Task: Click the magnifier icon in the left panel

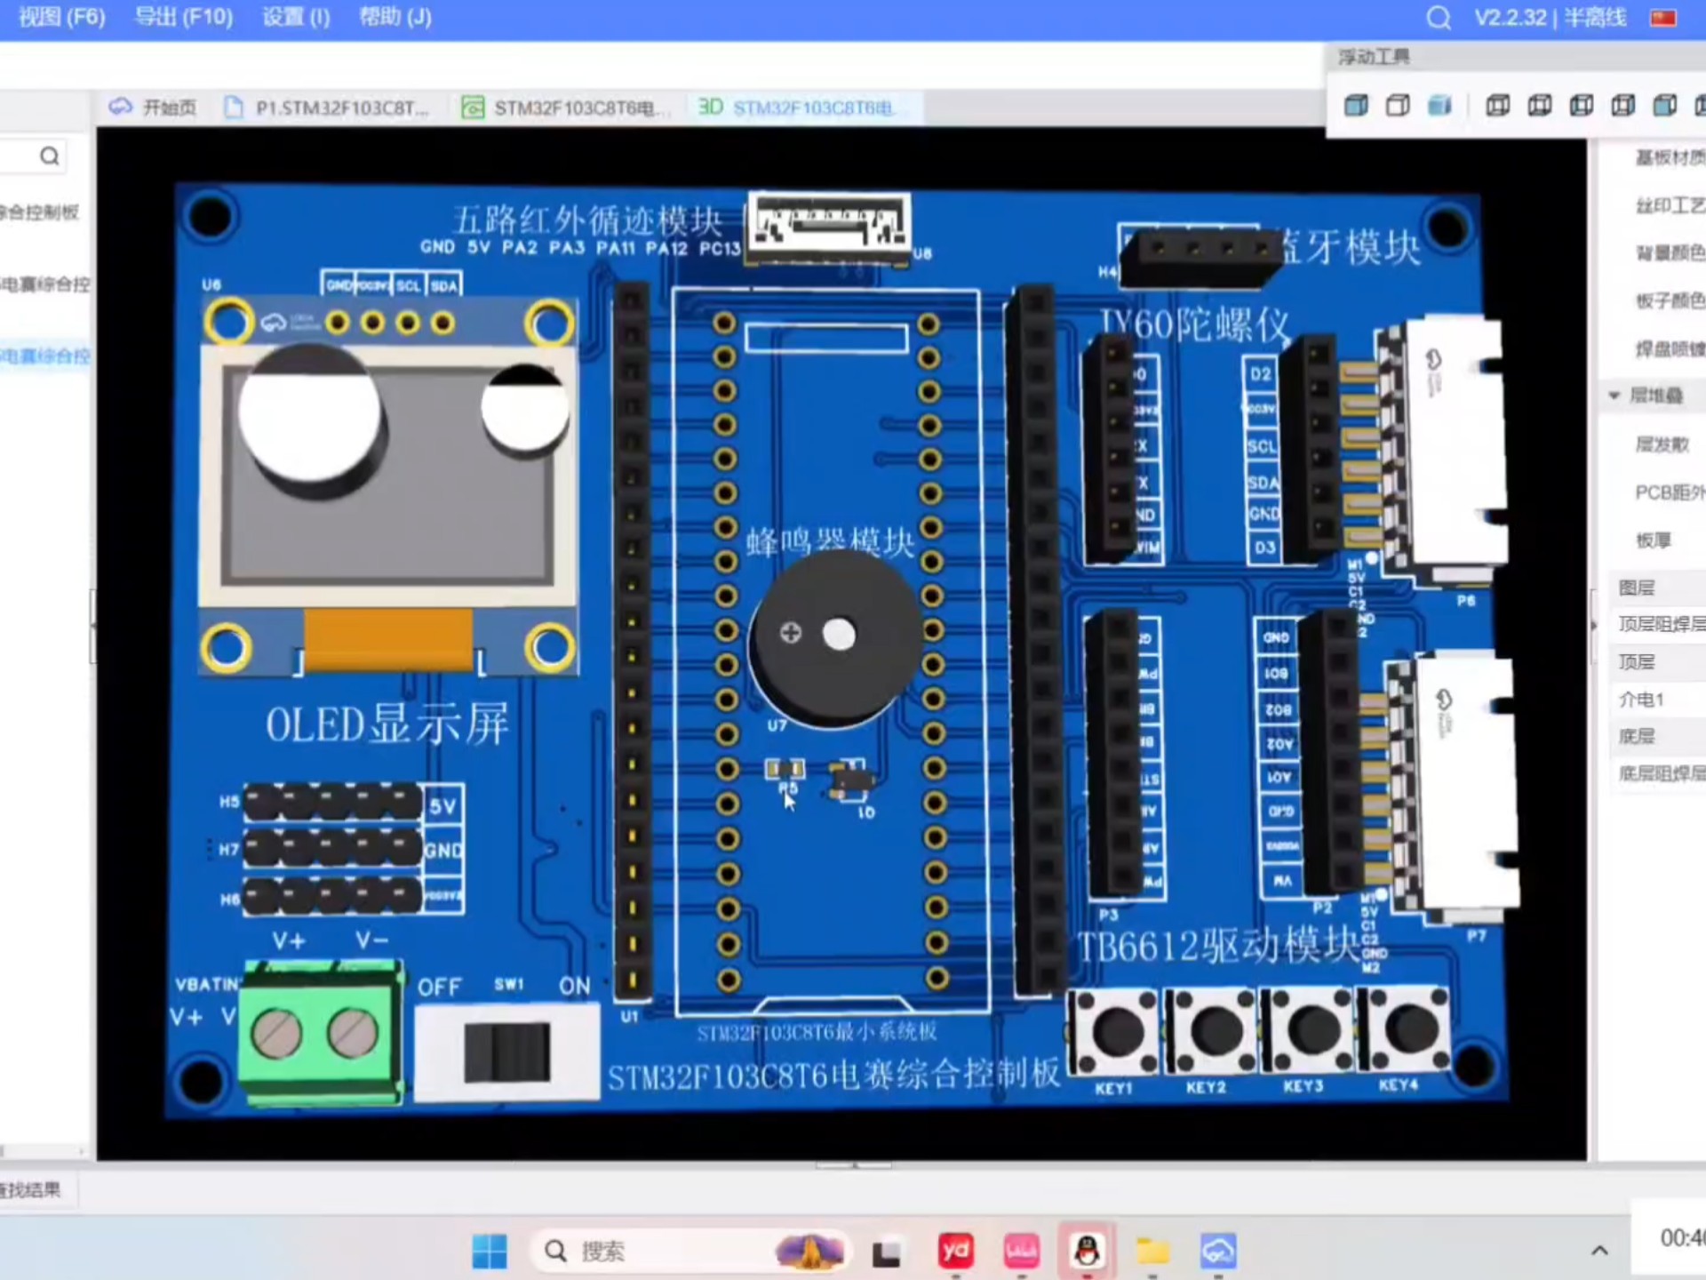Action: tap(50, 156)
